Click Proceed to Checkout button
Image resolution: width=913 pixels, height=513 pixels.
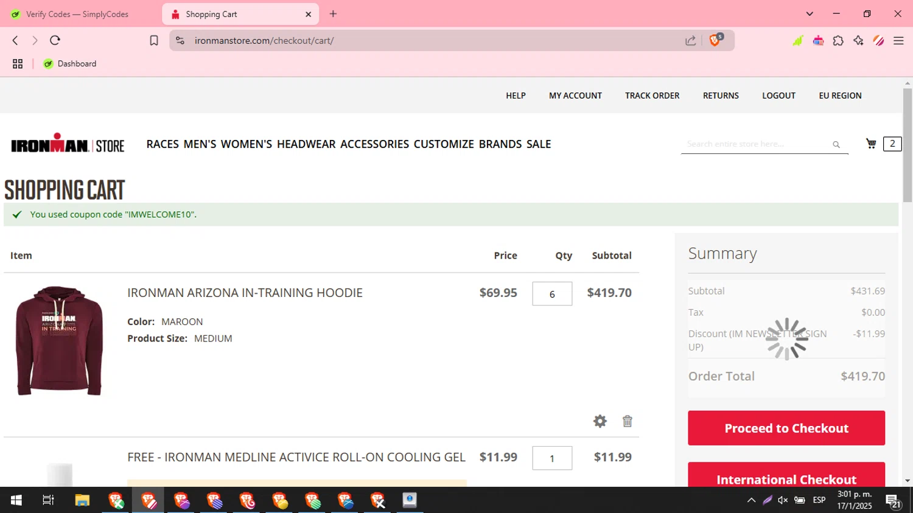point(786,428)
